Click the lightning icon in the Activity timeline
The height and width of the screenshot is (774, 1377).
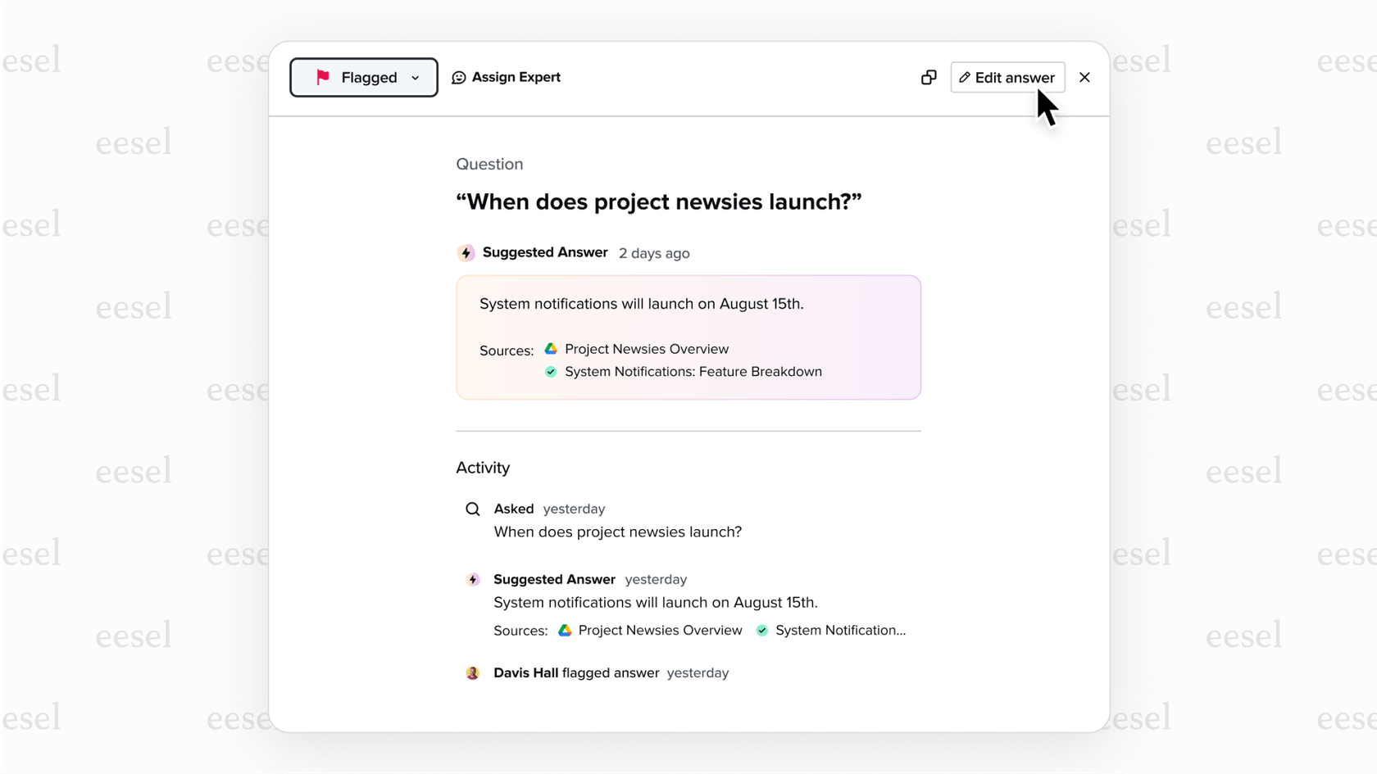(473, 579)
